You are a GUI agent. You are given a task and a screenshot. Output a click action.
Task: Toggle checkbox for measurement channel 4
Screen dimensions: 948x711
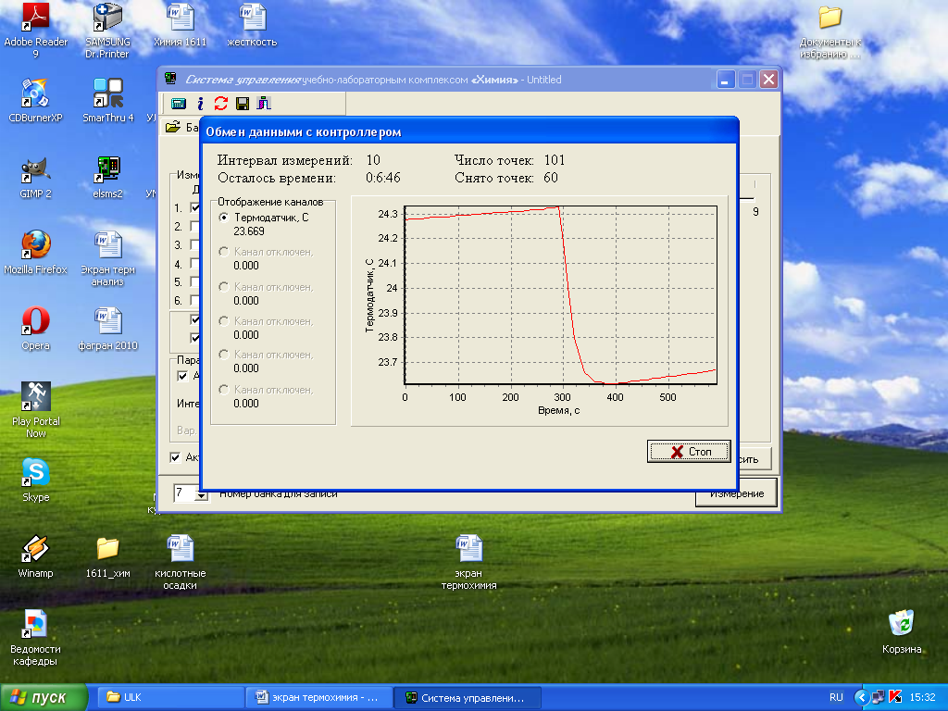(x=194, y=264)
